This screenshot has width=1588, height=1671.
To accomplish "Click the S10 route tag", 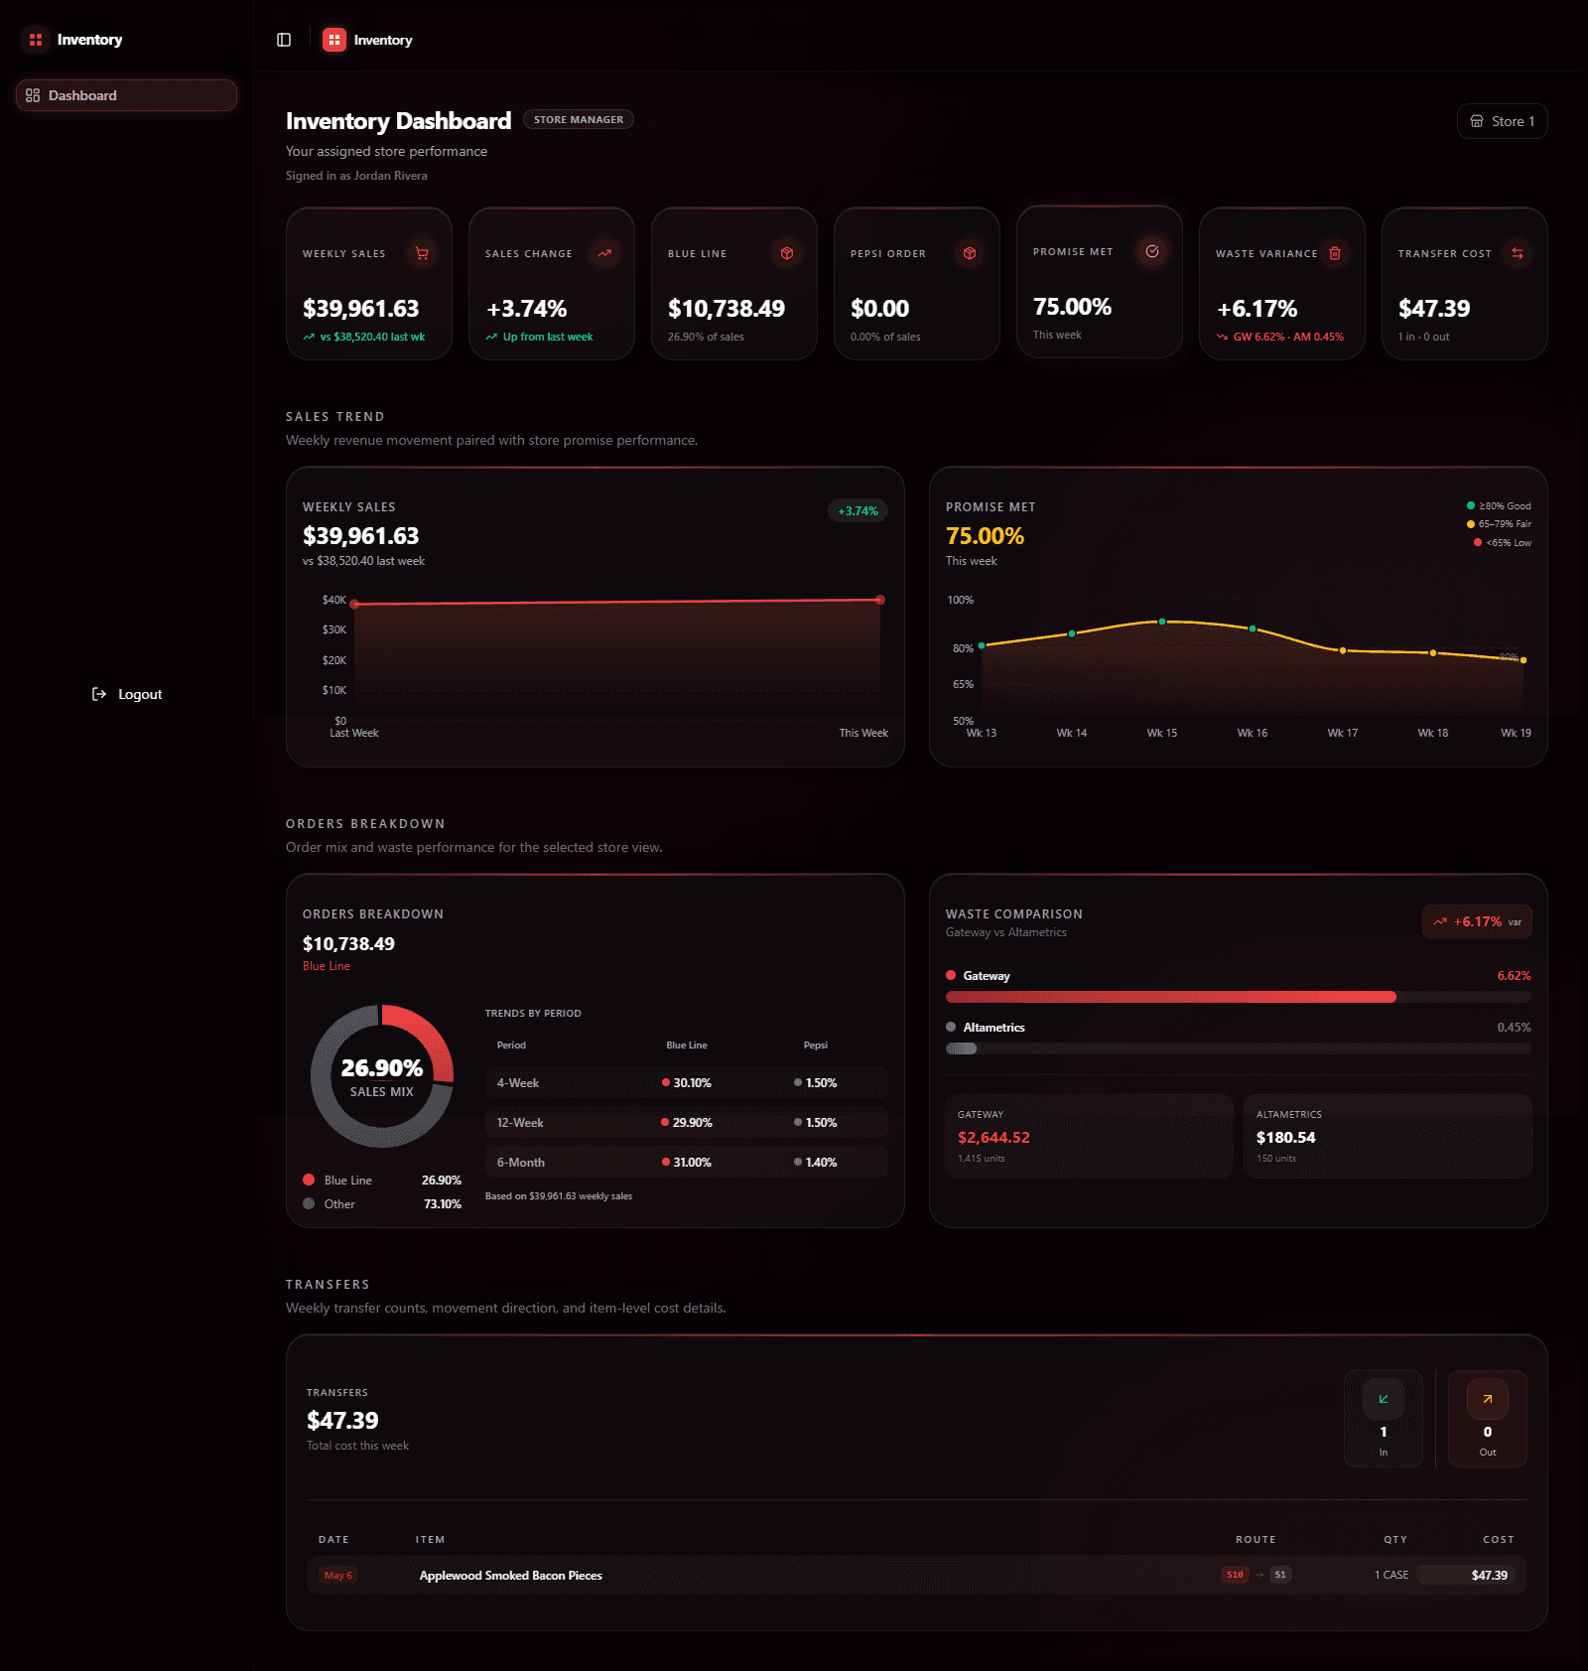I will (x=1235, y=1575).
